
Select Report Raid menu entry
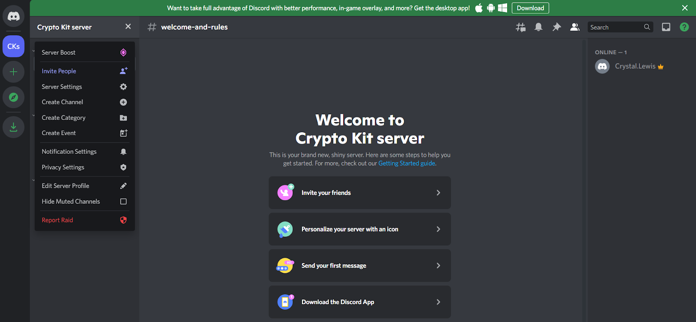(85, 220)
